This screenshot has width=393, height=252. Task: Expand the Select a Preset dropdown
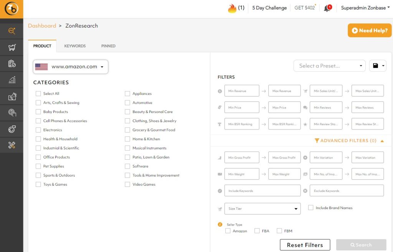click(x=329, y=66)
